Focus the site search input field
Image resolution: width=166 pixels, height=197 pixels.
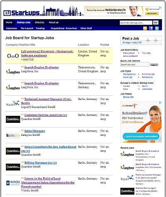(x=136, y=22)
